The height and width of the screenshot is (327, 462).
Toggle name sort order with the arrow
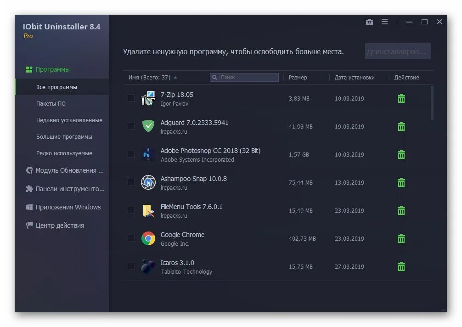pyautogui.click(x=175, y=78)
